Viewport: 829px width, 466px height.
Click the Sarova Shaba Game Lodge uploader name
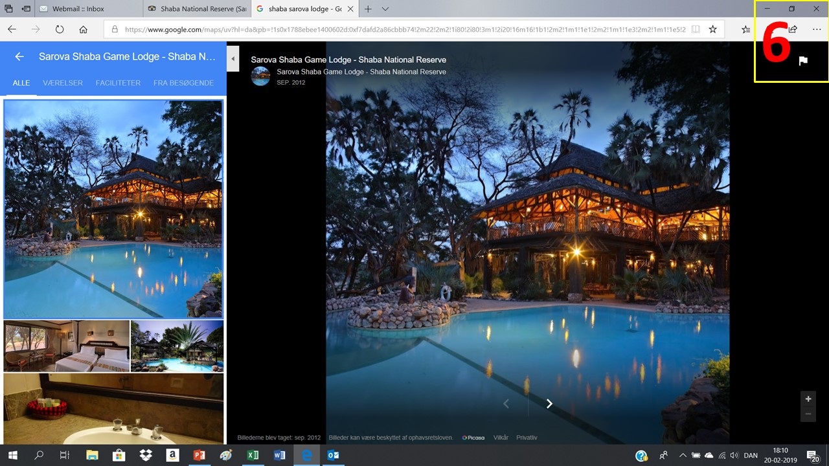361,72
